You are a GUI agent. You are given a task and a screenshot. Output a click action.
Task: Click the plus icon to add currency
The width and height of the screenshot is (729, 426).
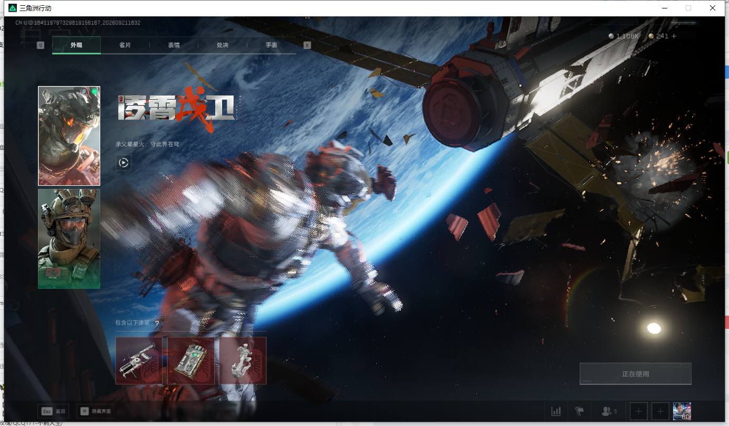[x=674, y=36]
